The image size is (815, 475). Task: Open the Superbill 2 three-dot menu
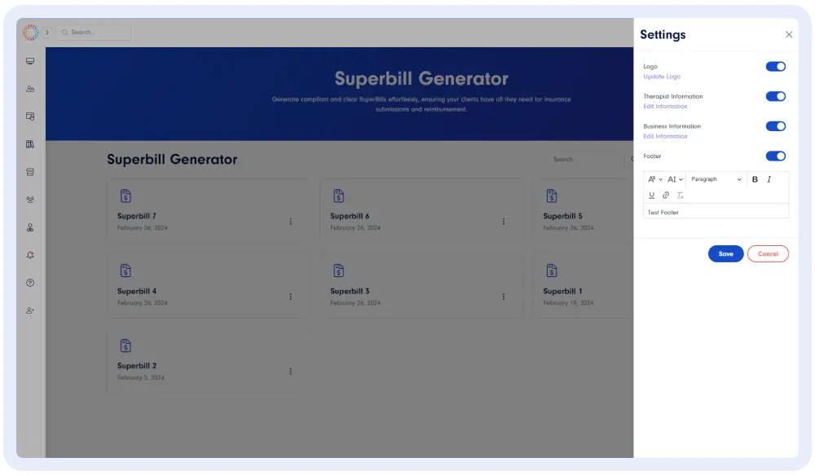click(291, 372)
